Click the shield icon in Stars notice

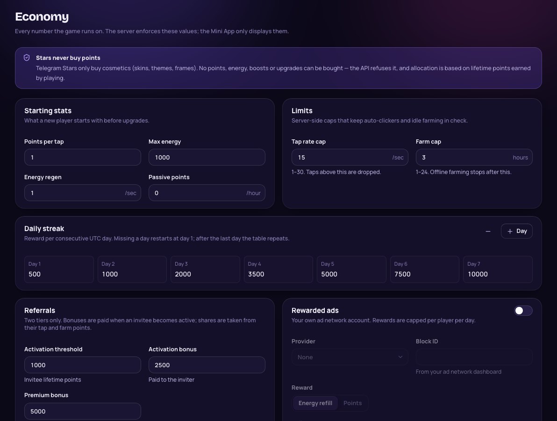click(x=27, y=58)
